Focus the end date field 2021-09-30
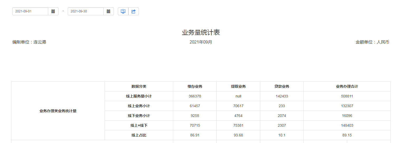The height and width of the screenshot is (143, 397). [x=86, y=11]
